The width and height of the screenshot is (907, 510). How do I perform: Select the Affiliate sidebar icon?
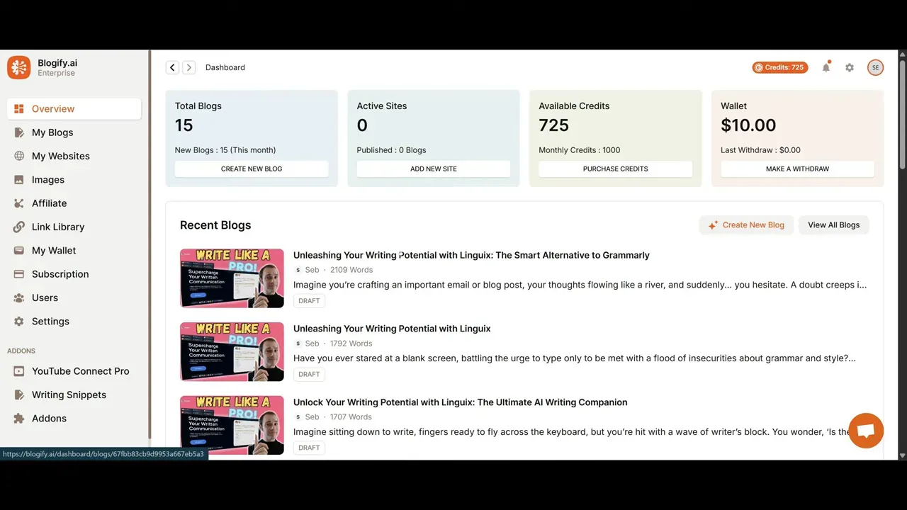tap(19, 203)
